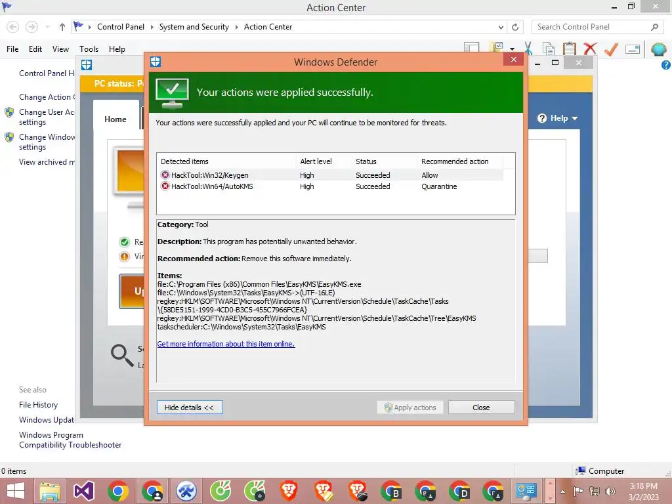Open File Explorer from the taskbar
Screen dimensions: 672x504
(x=50, y=491)
